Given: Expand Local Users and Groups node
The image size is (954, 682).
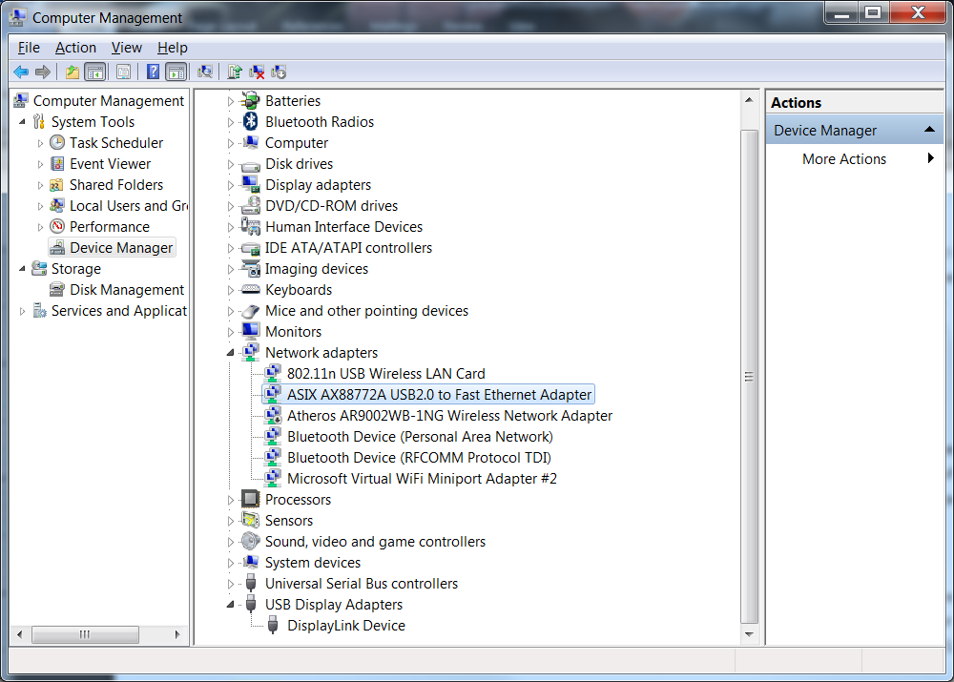Looking at the screenshot, I should [x=40, y=206].
